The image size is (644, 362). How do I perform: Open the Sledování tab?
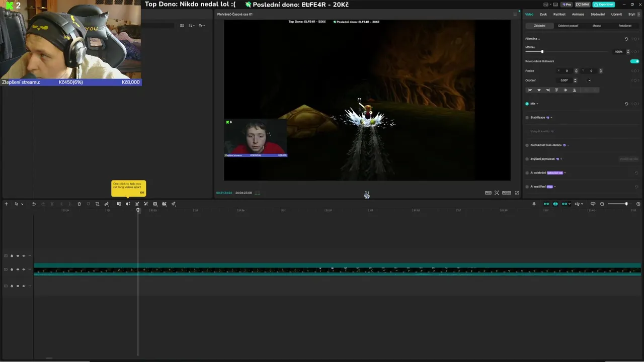click(598, 14)
